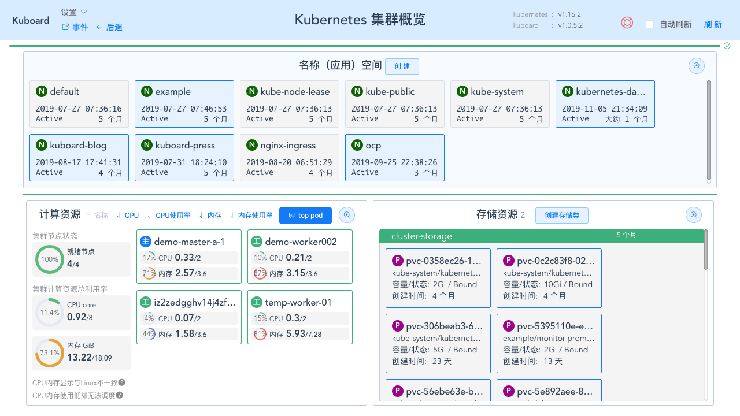Click the magnifier icon in the 存储资源 panel
Viewport: 740px width, 416px height.
point(693,214)
